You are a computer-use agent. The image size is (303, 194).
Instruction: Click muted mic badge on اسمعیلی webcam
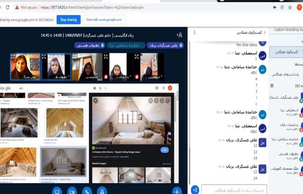137,77
